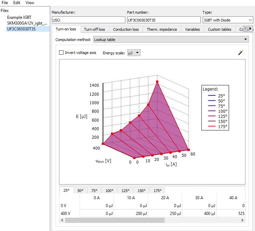Viewport: 255px width, 231px height.
Task: Click the 0 V, 10 A cell
Action: pos(131,206)
